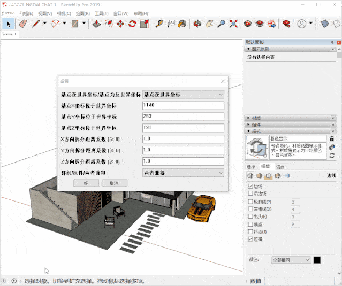
Task: Click the user account sign-in icon
Action: tap(302, 24)
